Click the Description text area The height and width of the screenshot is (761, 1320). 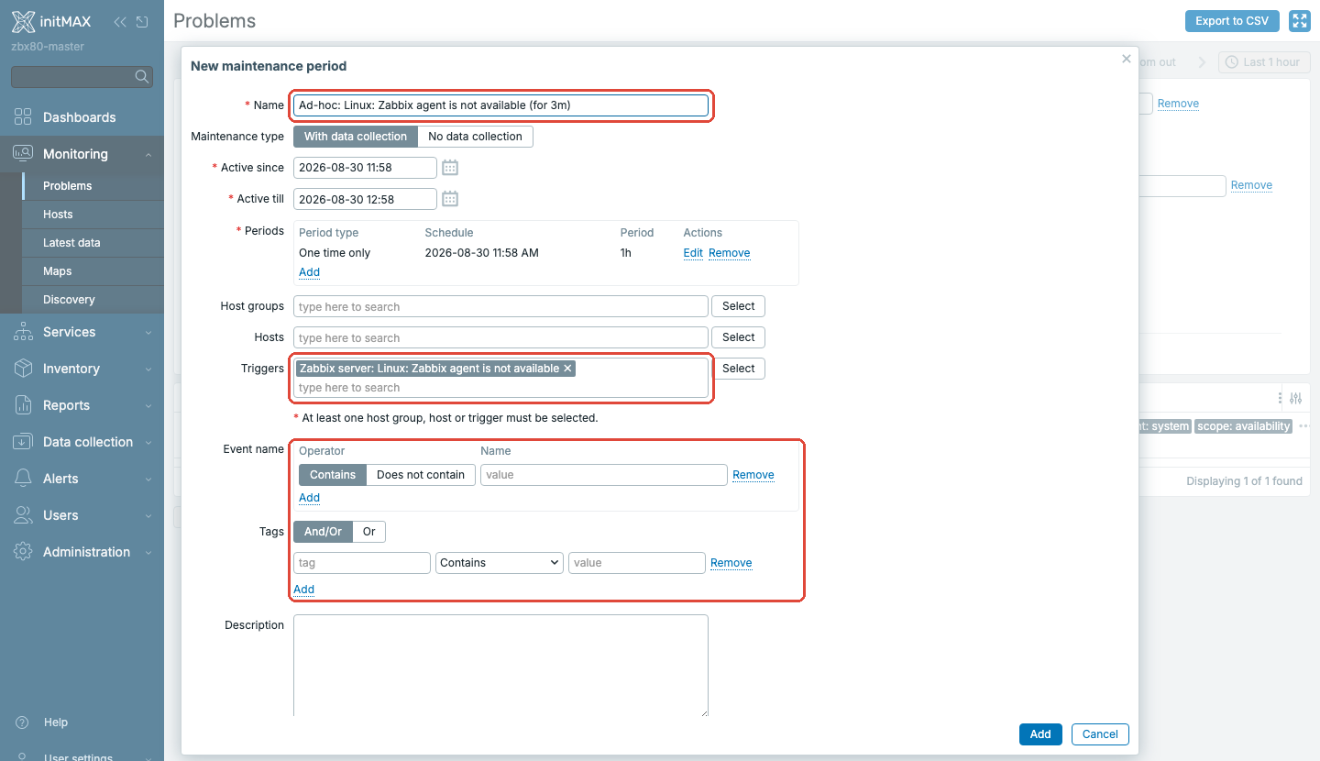500,666
